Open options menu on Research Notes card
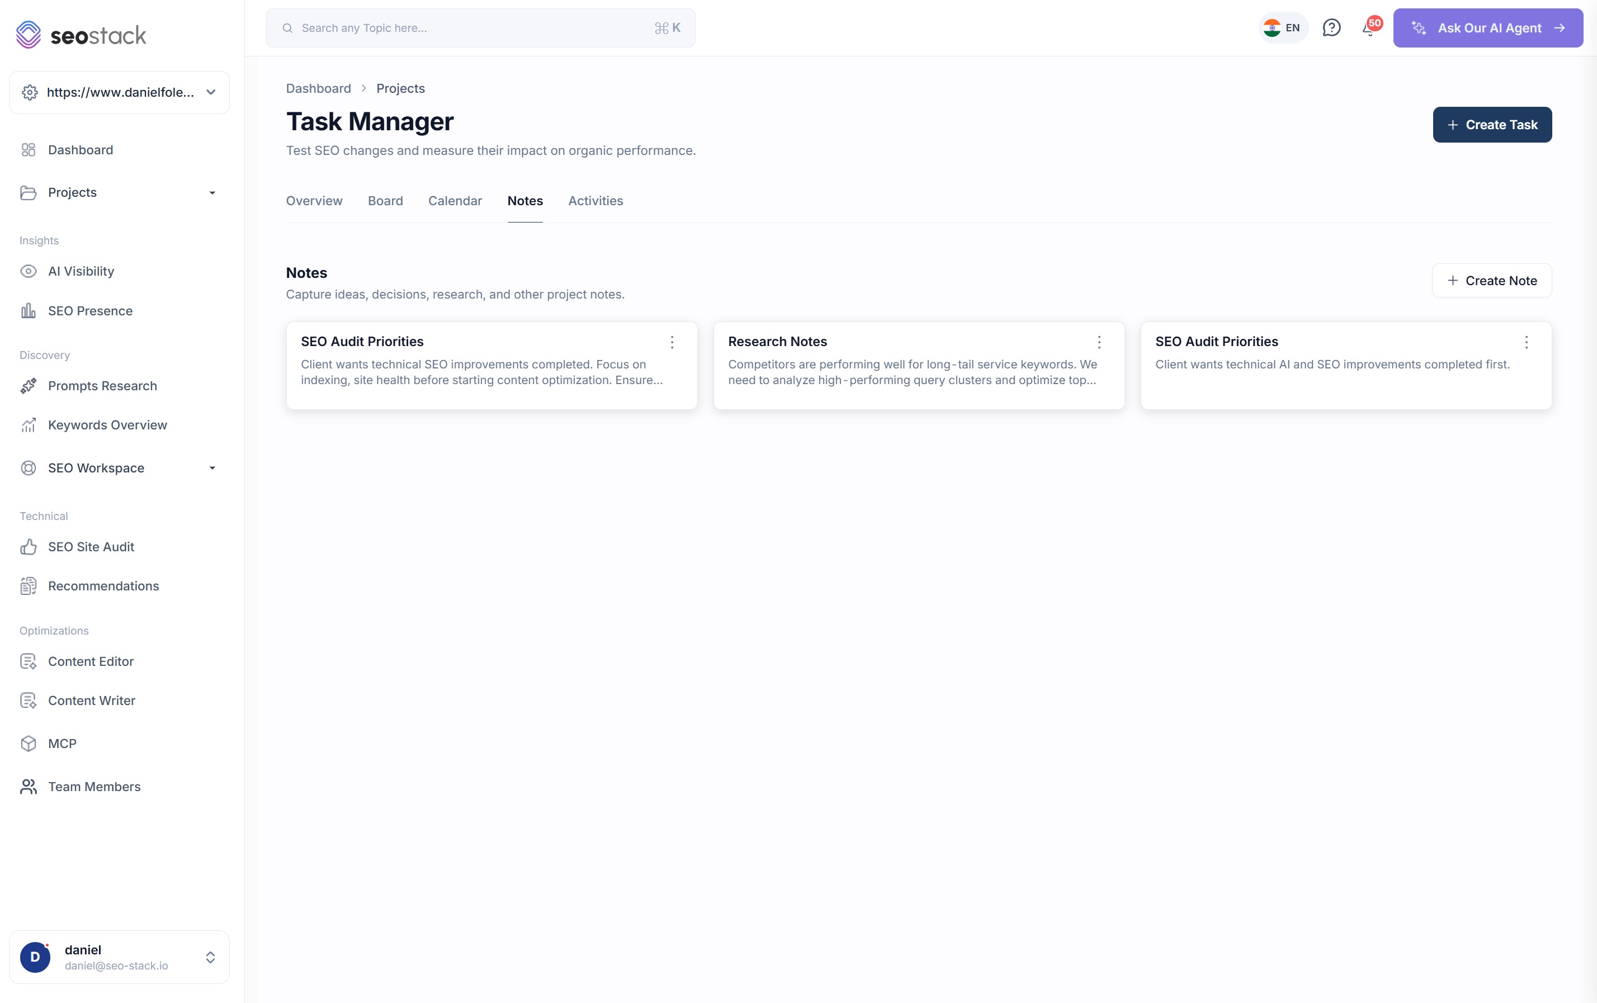Image resolution: width=1597 pixels, height=1003 pixels. [x=1099, y=342]
